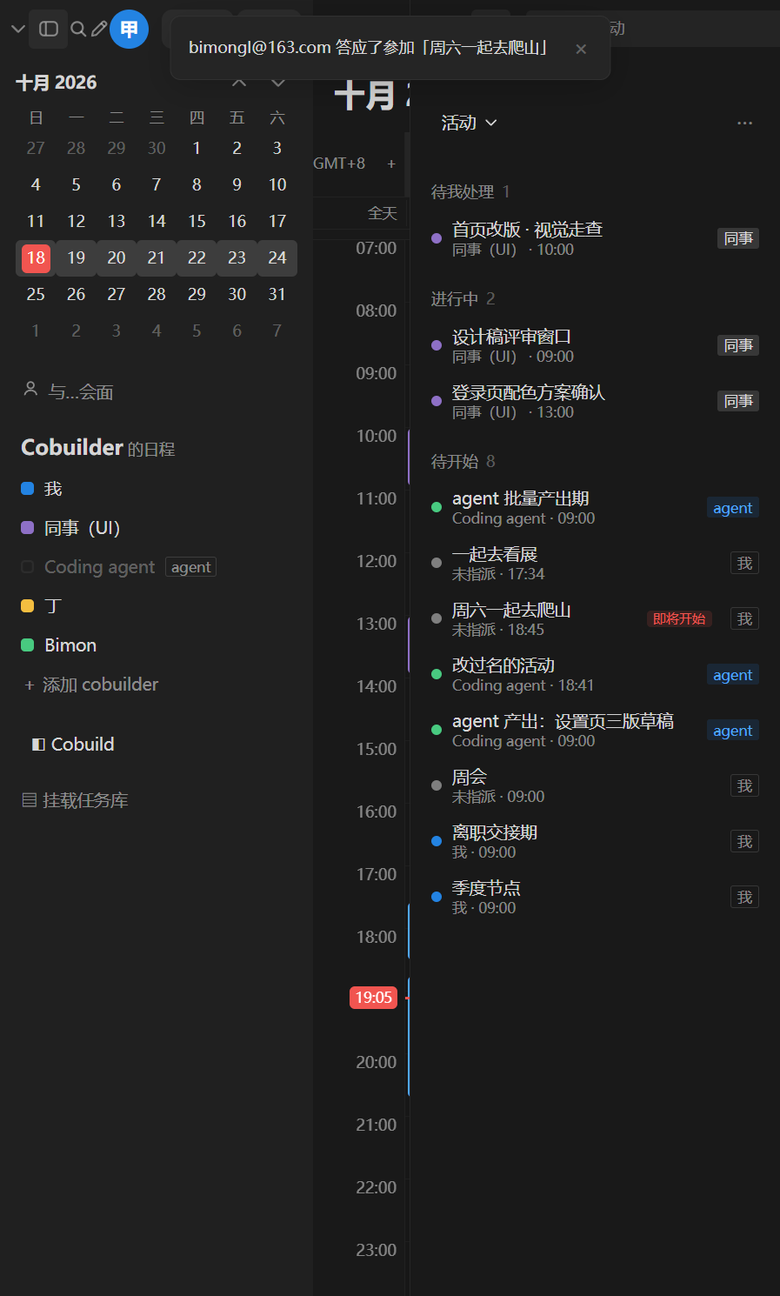Click agent tag on 改过名的活动 row

tap(733, 675)
